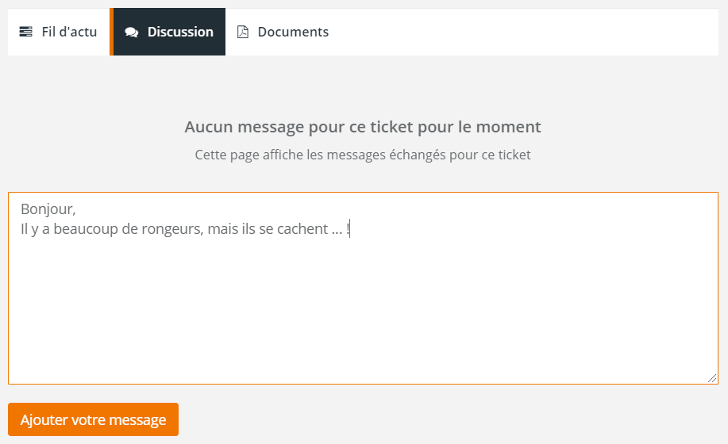Screen dimensions: 728x444
Task: Click the word rongeurs in message
Action: click(x=171, y=229)
